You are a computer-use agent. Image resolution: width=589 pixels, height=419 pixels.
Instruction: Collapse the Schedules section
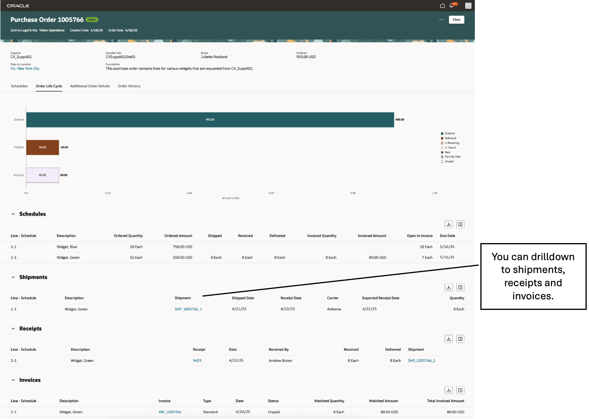tap(14, 214)
